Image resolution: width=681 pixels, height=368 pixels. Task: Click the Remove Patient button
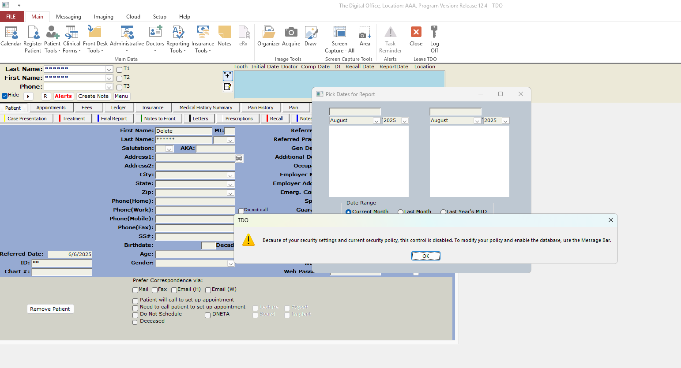[50, 309]
